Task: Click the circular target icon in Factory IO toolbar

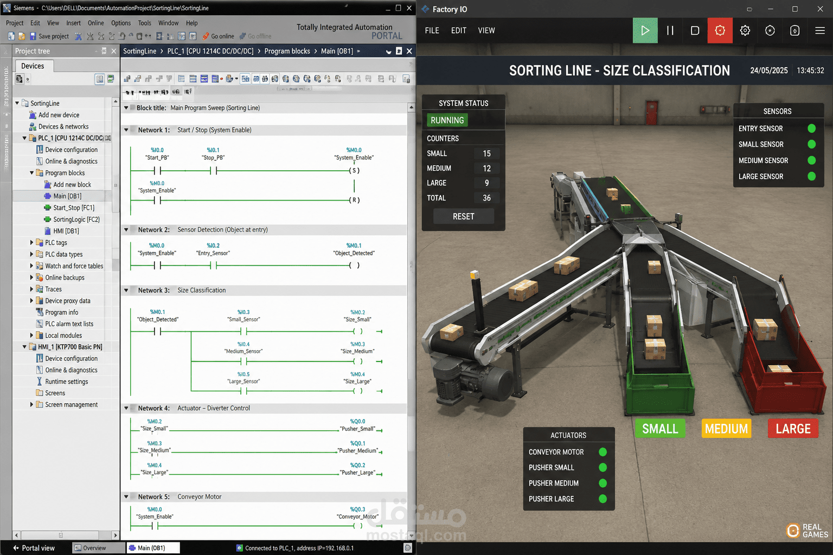Action: pyautogui.click(x=770, y=30)
